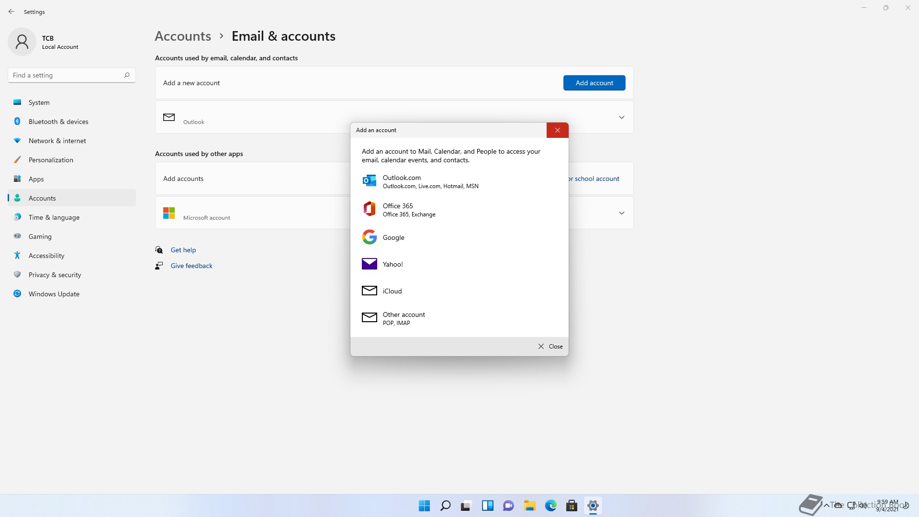Click the Close button at dialog bottom
The height and width of the screenshot is (517, 919).
coord(550,347)
